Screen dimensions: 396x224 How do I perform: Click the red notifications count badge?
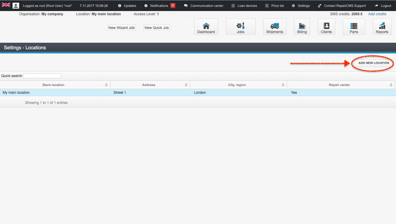(x=173, y=6)
